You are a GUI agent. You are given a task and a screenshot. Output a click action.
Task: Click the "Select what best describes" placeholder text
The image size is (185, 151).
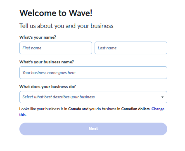[x=59, y=97]
